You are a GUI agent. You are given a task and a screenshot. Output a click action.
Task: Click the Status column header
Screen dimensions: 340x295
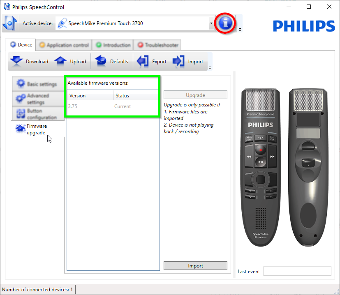(x=136, y=96)
